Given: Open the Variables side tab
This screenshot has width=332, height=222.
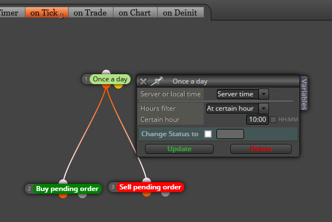Looking at the screenshot, I should click(x=304, y=94).
